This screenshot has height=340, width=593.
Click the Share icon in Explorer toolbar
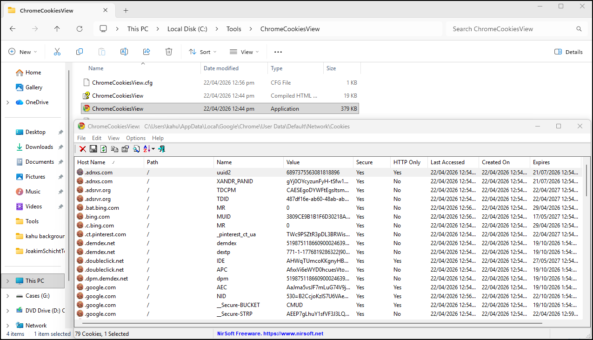pyautogui.click(x=147, y=52)
